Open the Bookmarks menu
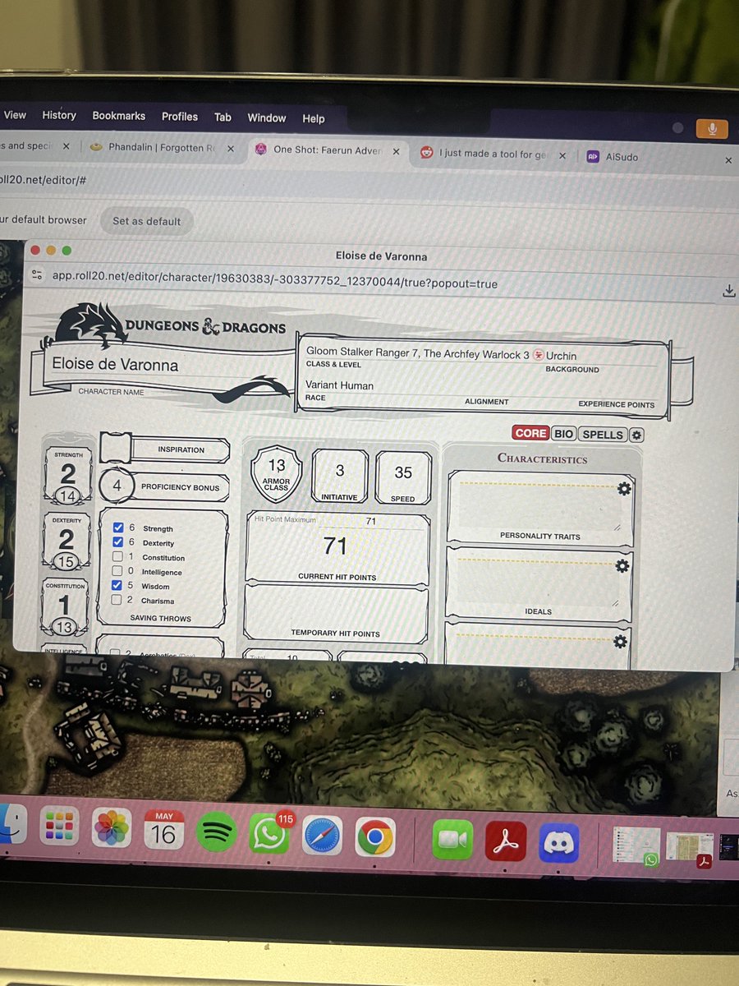739x986 pixels. coord(119,116)
